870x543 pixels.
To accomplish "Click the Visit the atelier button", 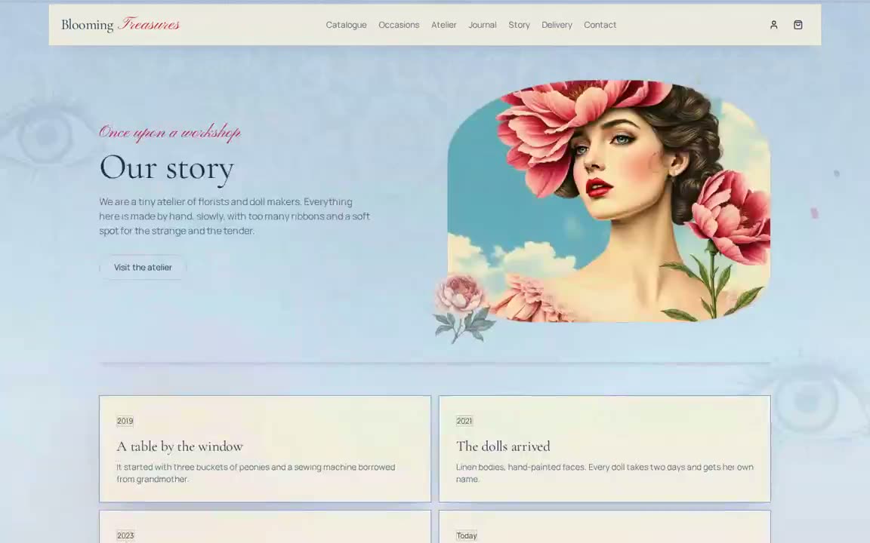I will pos(143,267).
